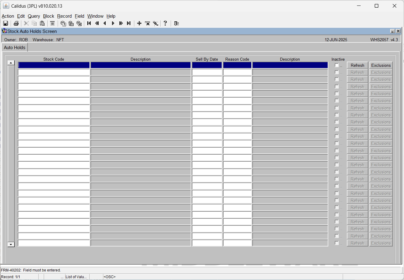Screen dimensions: 404x280
Task: Click the 'Stock Code' column header
Action: [54, 59]
